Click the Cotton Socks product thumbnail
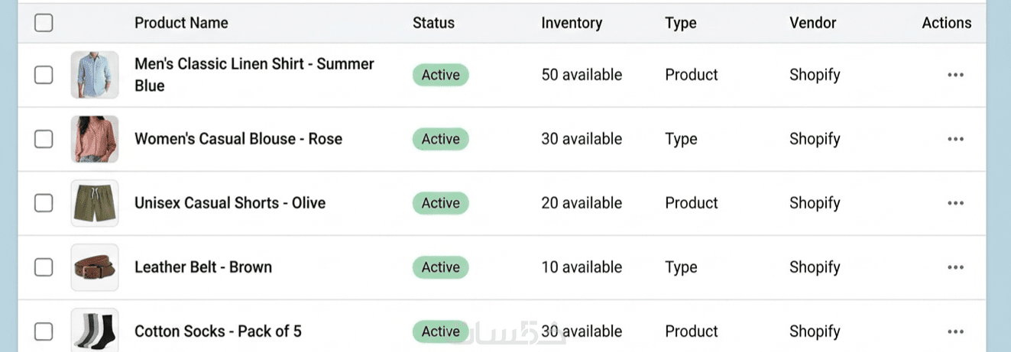Viewport: 1011px width, 352px height. [95, 331]
